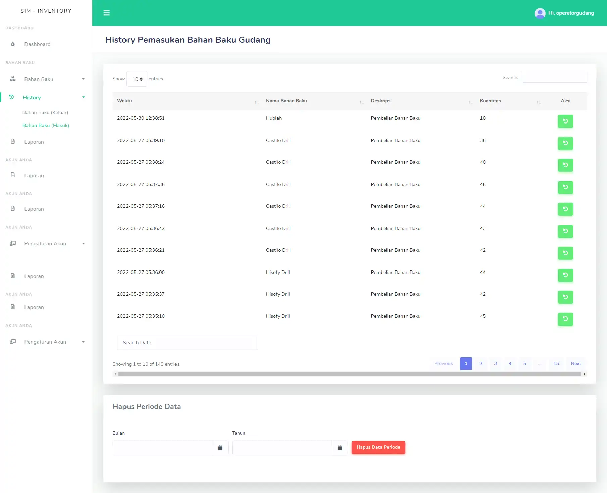This screenshot has width=607, height=493.
Task: Sort table by Kuantitas column
Action: coord(509,101)
